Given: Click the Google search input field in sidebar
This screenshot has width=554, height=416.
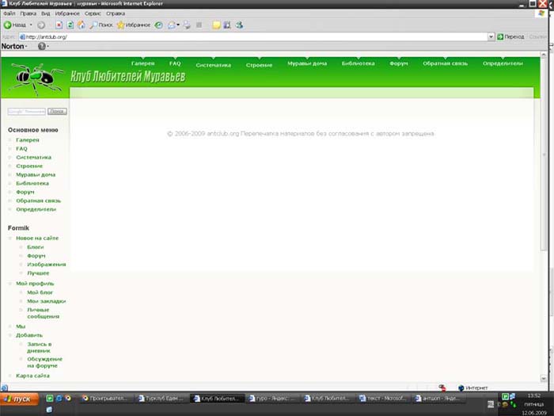Looking at the screenshot, I should (x=27, y=112).
